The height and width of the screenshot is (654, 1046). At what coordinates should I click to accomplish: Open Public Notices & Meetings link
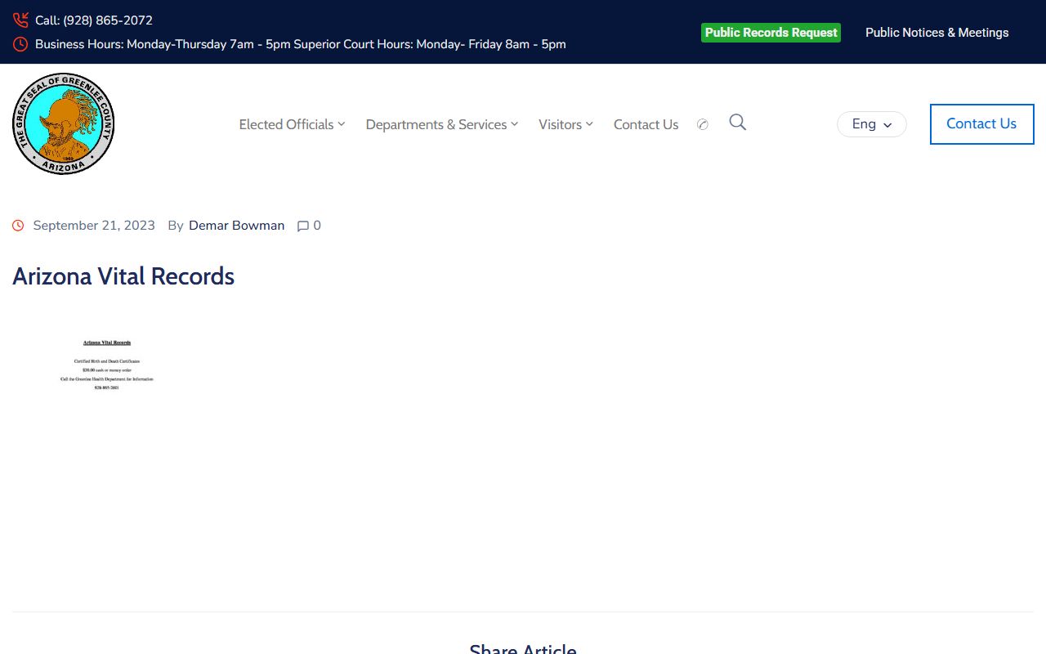(936, 33)
